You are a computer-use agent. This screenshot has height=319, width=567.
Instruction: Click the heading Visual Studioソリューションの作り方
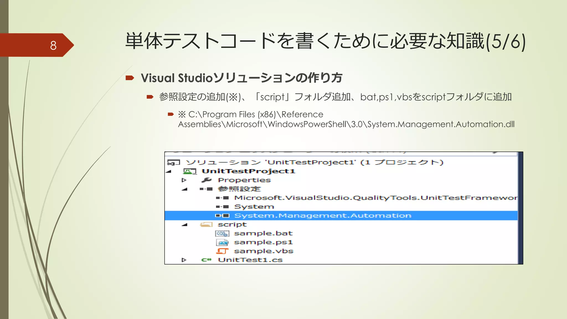tap(241, 78)
